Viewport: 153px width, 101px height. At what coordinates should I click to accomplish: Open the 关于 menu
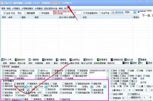(x=66, y=8)
